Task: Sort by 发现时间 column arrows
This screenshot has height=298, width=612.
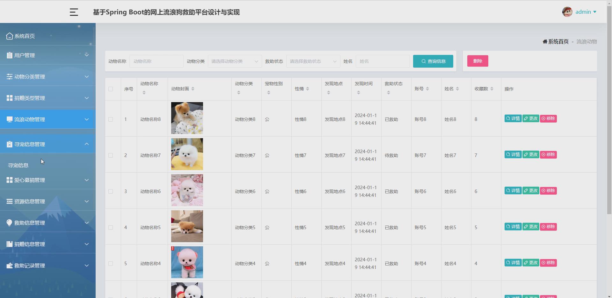Action: pyautogui.click(x=359, y=93)
